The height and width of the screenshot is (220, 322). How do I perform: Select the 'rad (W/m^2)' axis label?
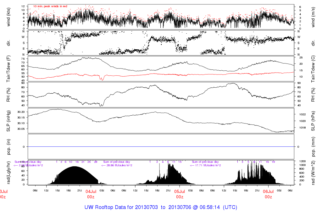point(313,173)
